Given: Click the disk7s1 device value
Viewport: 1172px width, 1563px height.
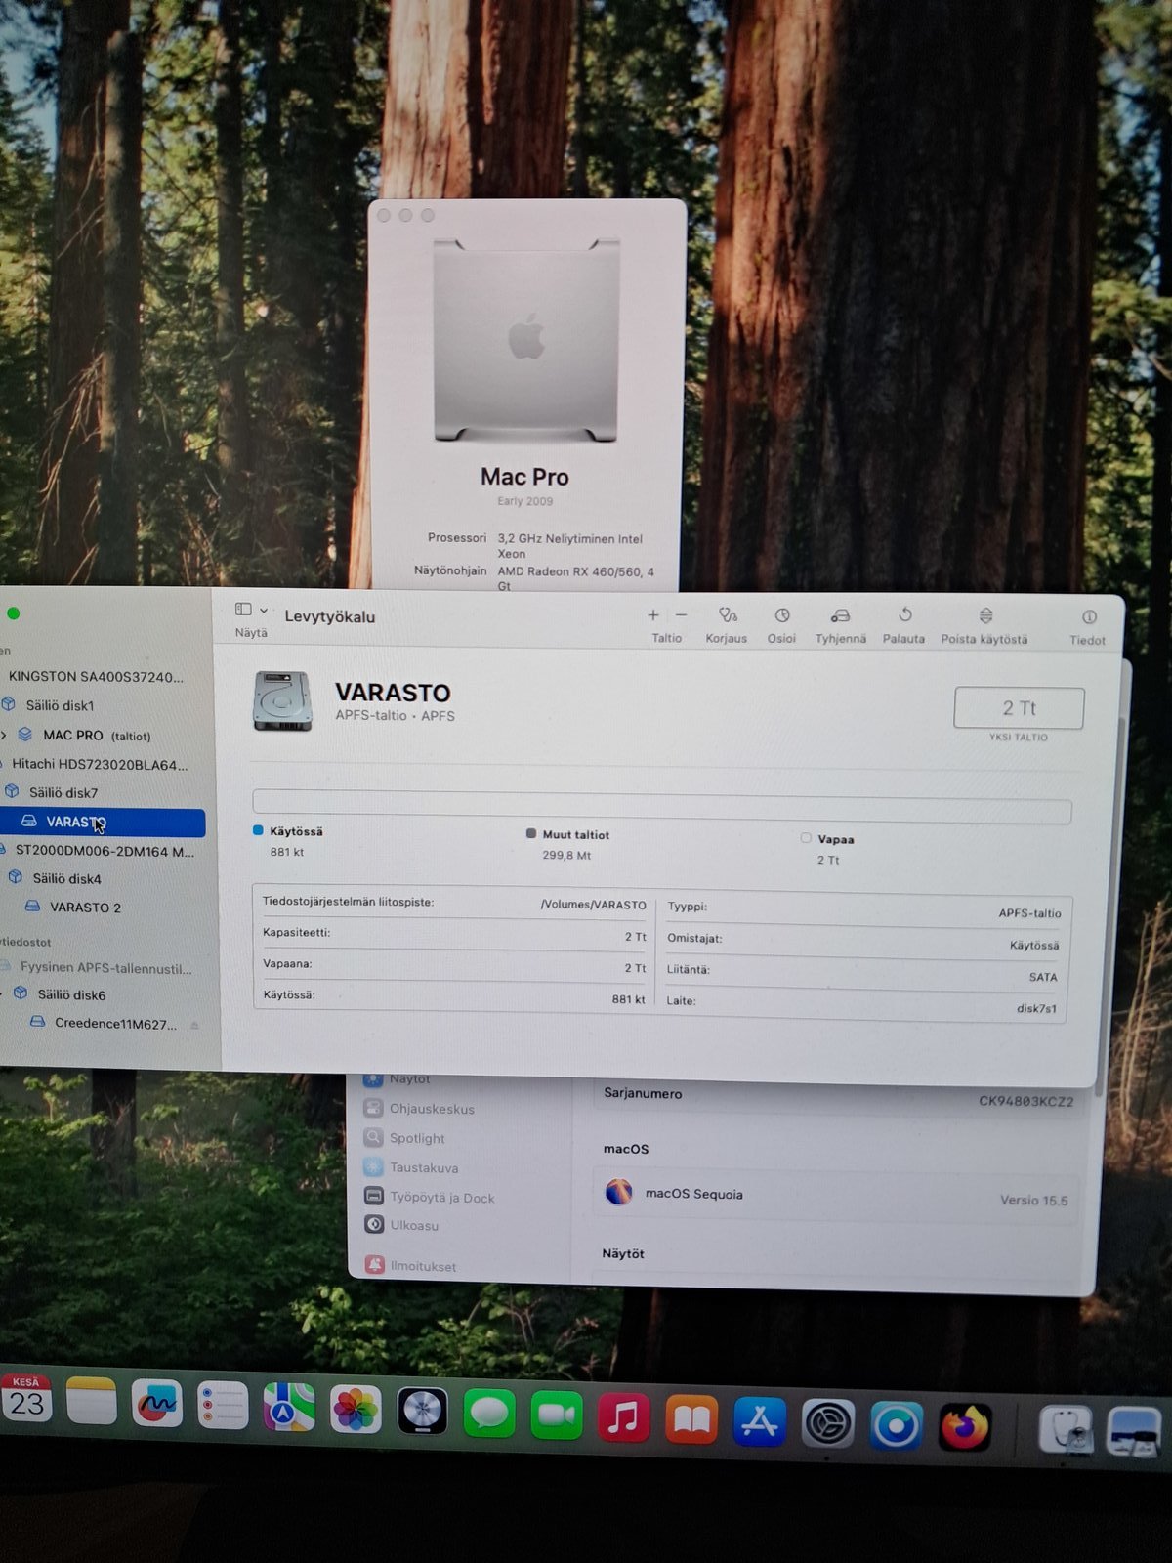Looking at the screenshot, I should (x=1036, y=1008).
